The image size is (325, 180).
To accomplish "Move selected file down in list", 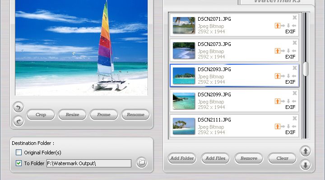I will click(305, 165).
